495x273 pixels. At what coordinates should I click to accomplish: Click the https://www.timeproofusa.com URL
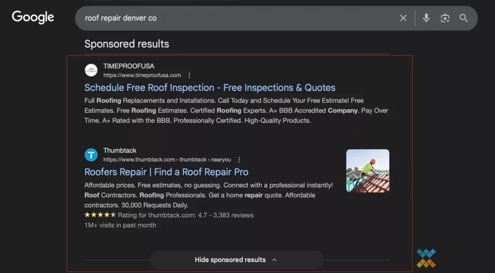point(142,75)
